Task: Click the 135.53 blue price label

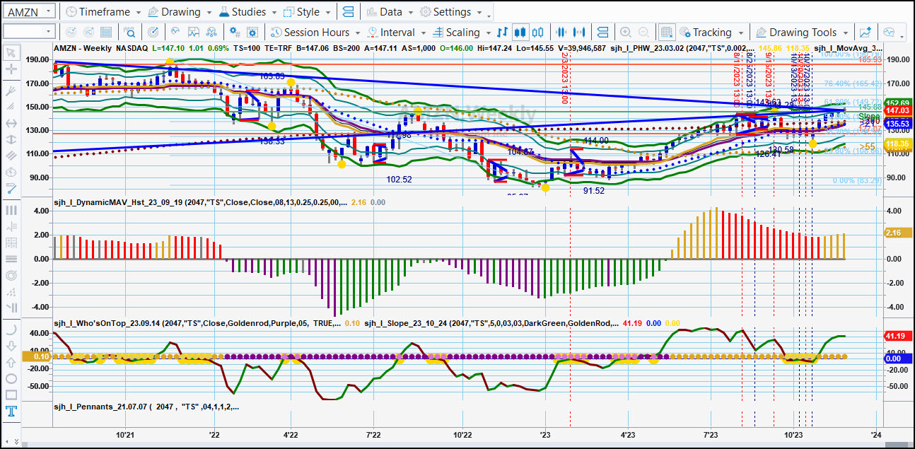Action: (x=897, y=124)
